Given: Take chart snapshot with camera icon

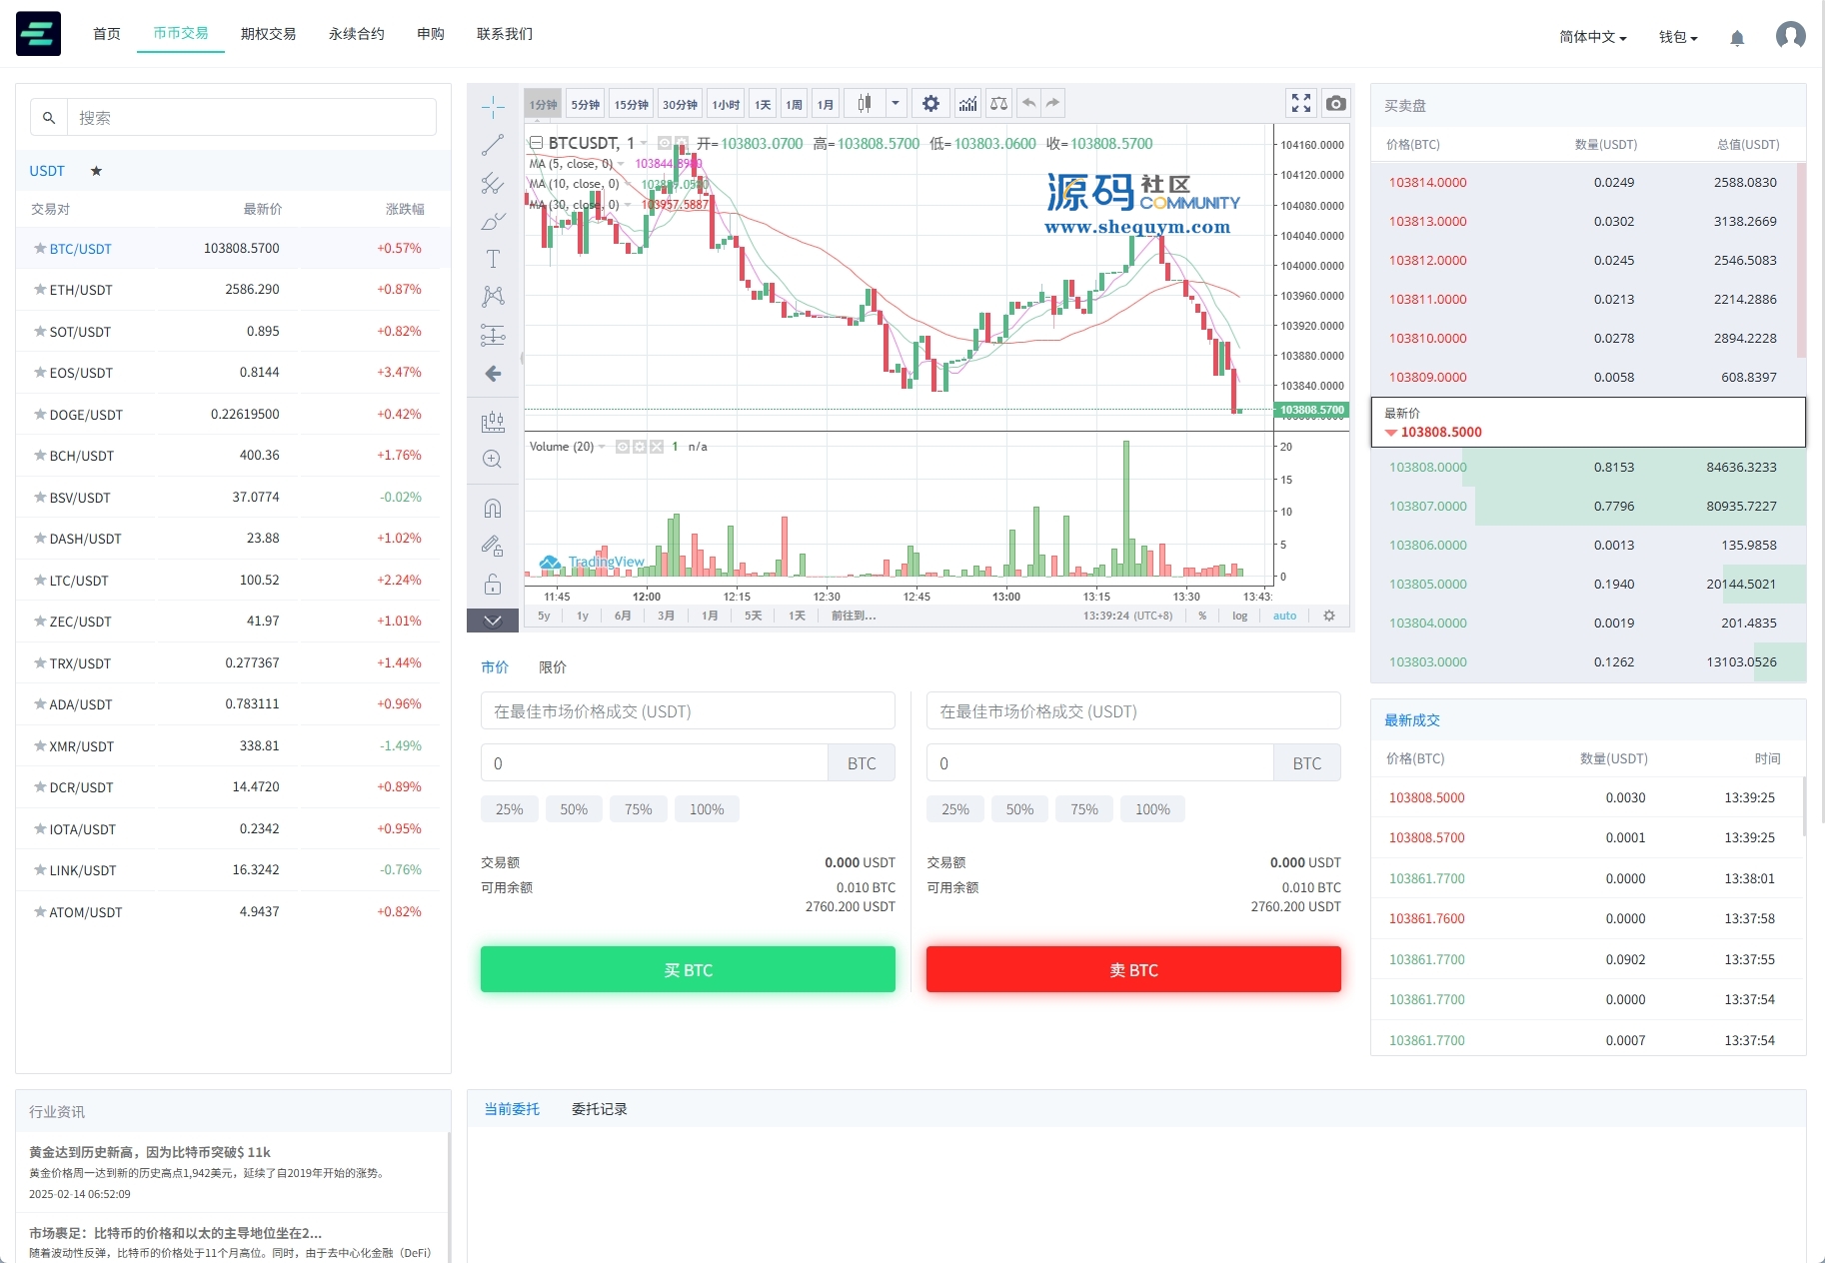Looking at the screenshot, I should pos(1335,104).
